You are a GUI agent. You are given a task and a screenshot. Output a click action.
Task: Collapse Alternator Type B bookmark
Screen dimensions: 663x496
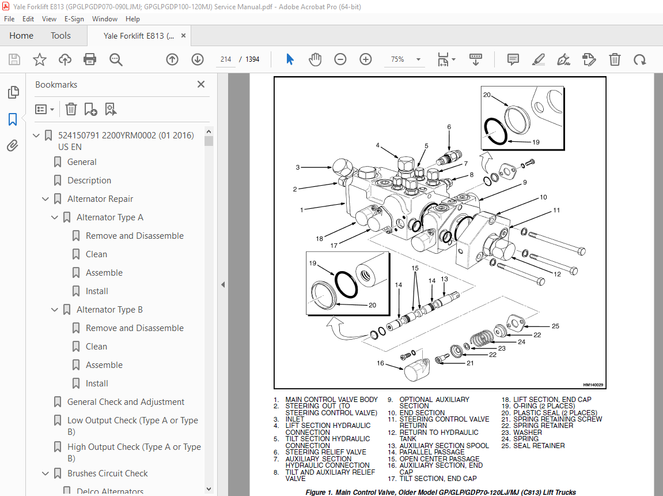[x=55, y=310]
